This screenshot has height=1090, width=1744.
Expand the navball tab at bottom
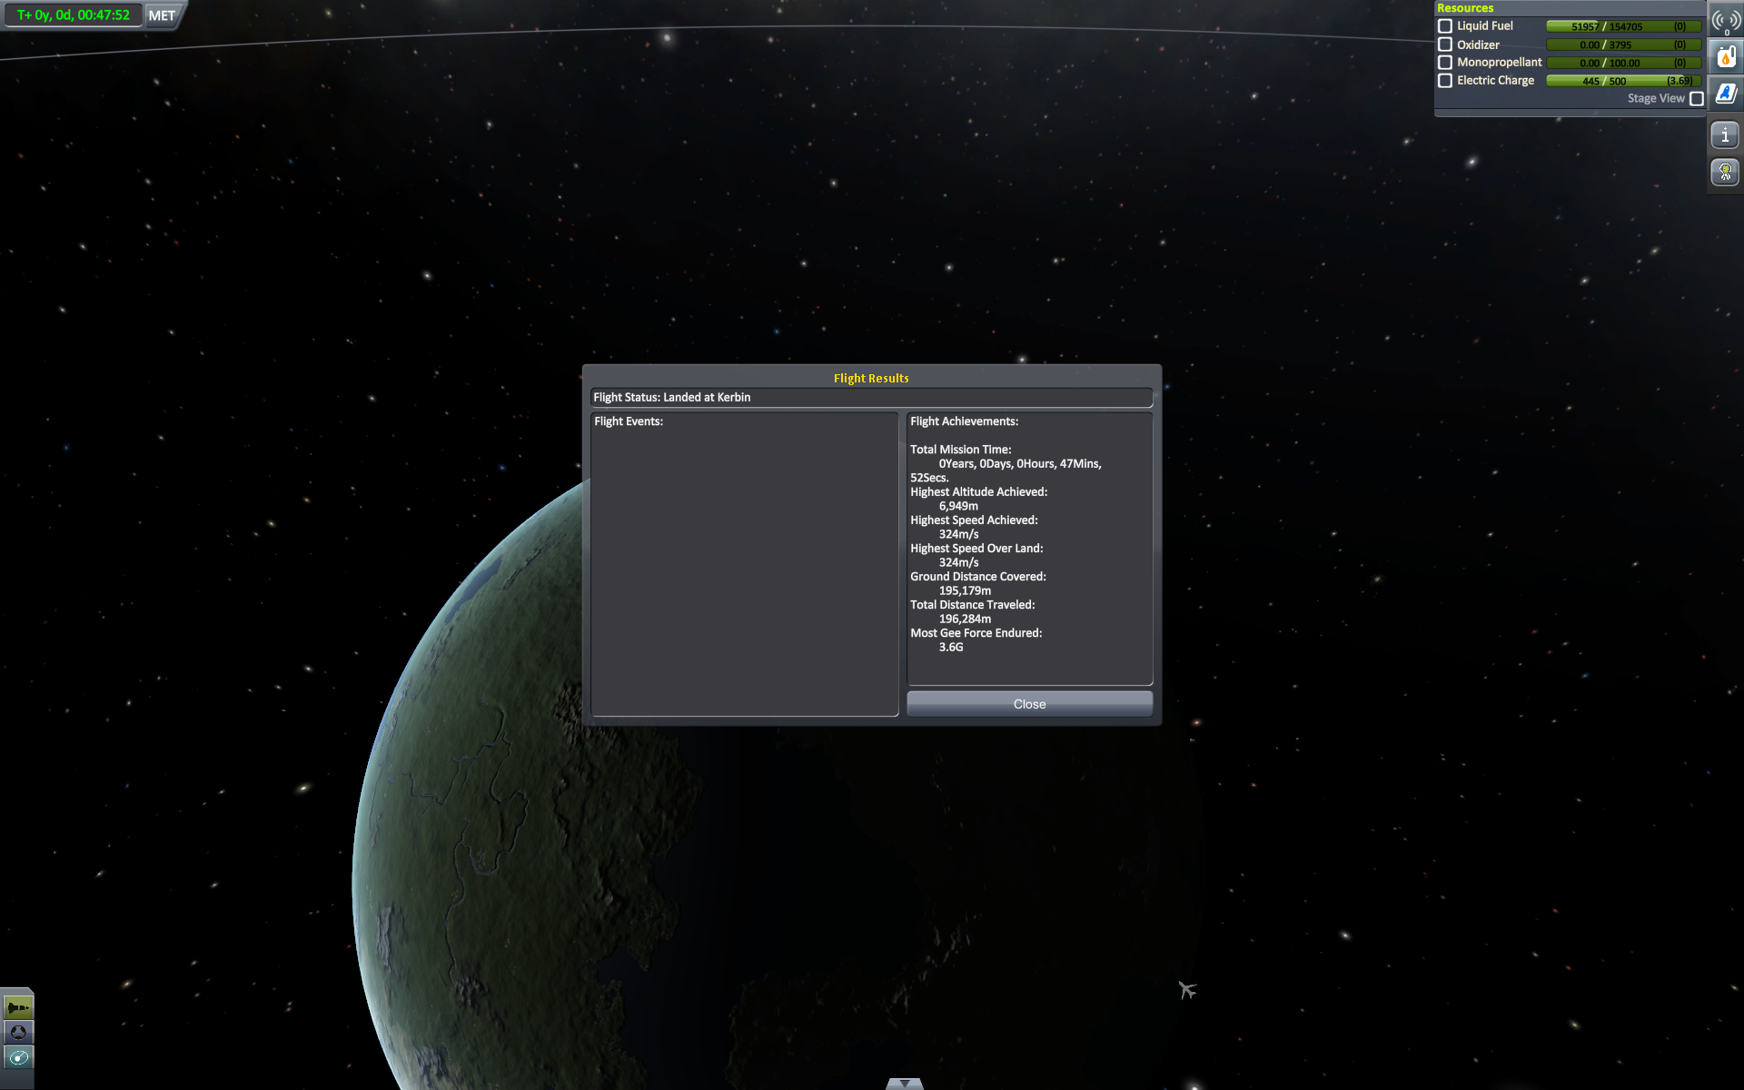(904, 1083)
